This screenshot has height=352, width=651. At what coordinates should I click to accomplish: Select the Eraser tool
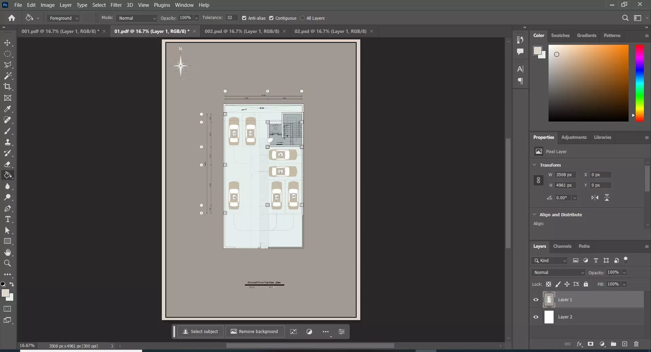tap(7, 164)
